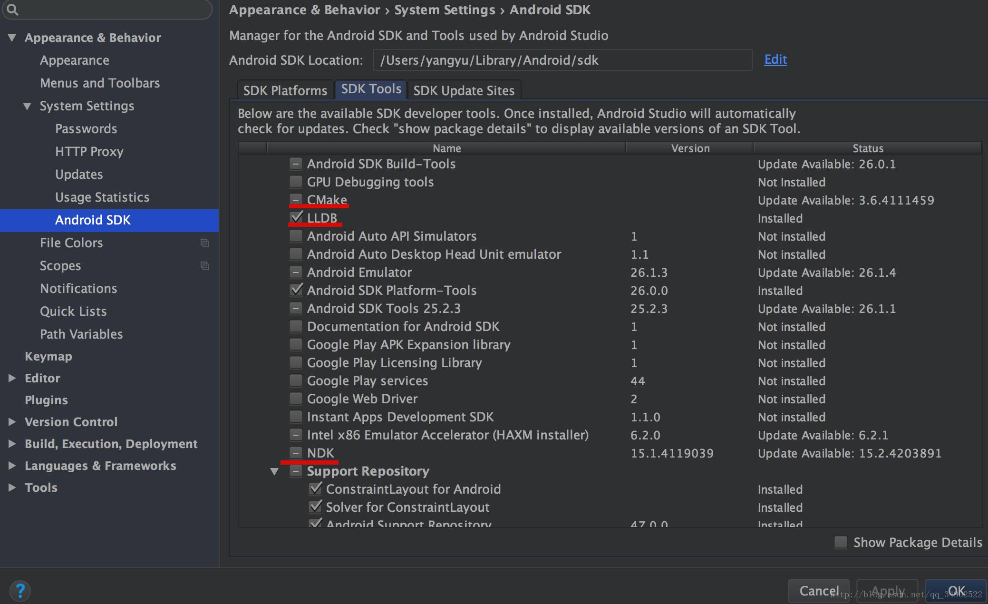Viewport: 988px width, 604px height.
Task: Click the Edit link for SDK location
Action: (775, 59)
